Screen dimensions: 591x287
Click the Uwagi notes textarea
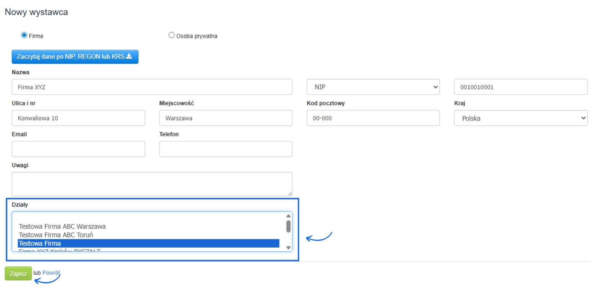click(x=152, y=184)
